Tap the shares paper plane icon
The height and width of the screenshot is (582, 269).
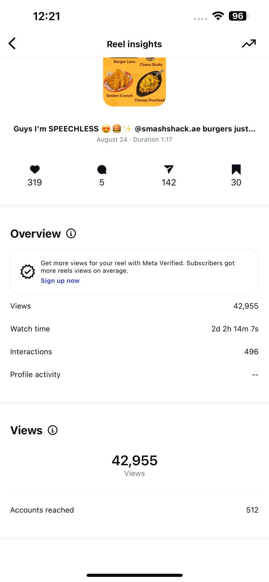tap(169, 169)
